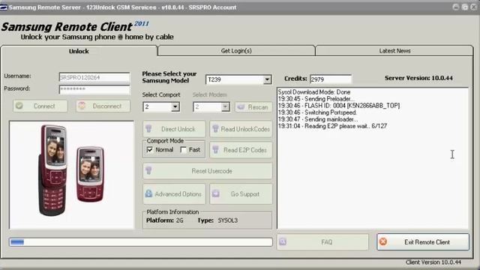480x270 pixels.
Task: Click the Read UnlockCodes icon
Action: (x=215, y=128)
